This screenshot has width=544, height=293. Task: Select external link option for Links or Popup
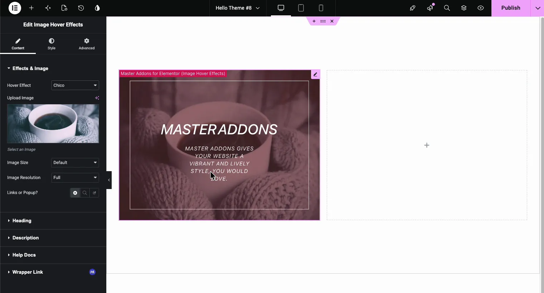point(94,193)
